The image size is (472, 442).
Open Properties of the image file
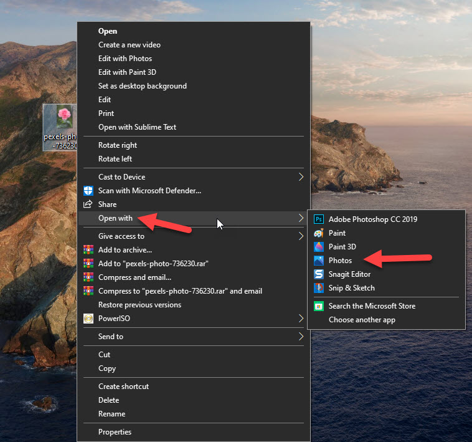115,432
